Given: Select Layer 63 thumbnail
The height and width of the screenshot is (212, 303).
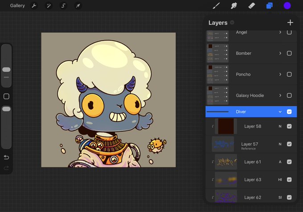Looking at the screenshot, I should pos(226,180).
